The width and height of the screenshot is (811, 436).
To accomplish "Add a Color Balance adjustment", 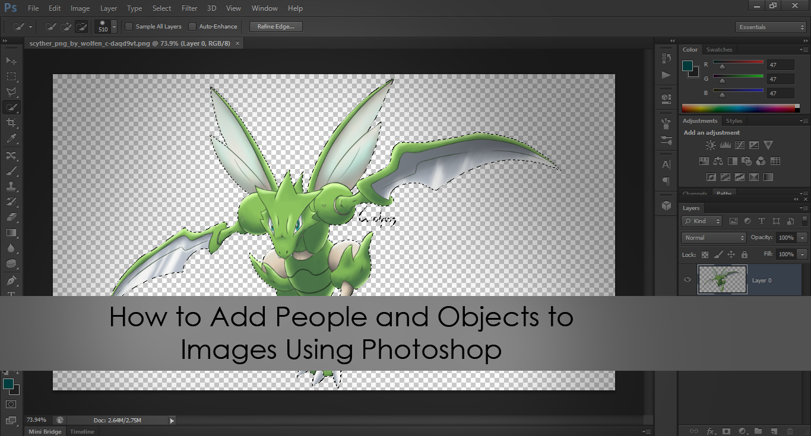I will tap(718, 161).
